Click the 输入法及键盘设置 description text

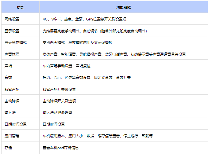pyautogui.click(x=57, y=112)
